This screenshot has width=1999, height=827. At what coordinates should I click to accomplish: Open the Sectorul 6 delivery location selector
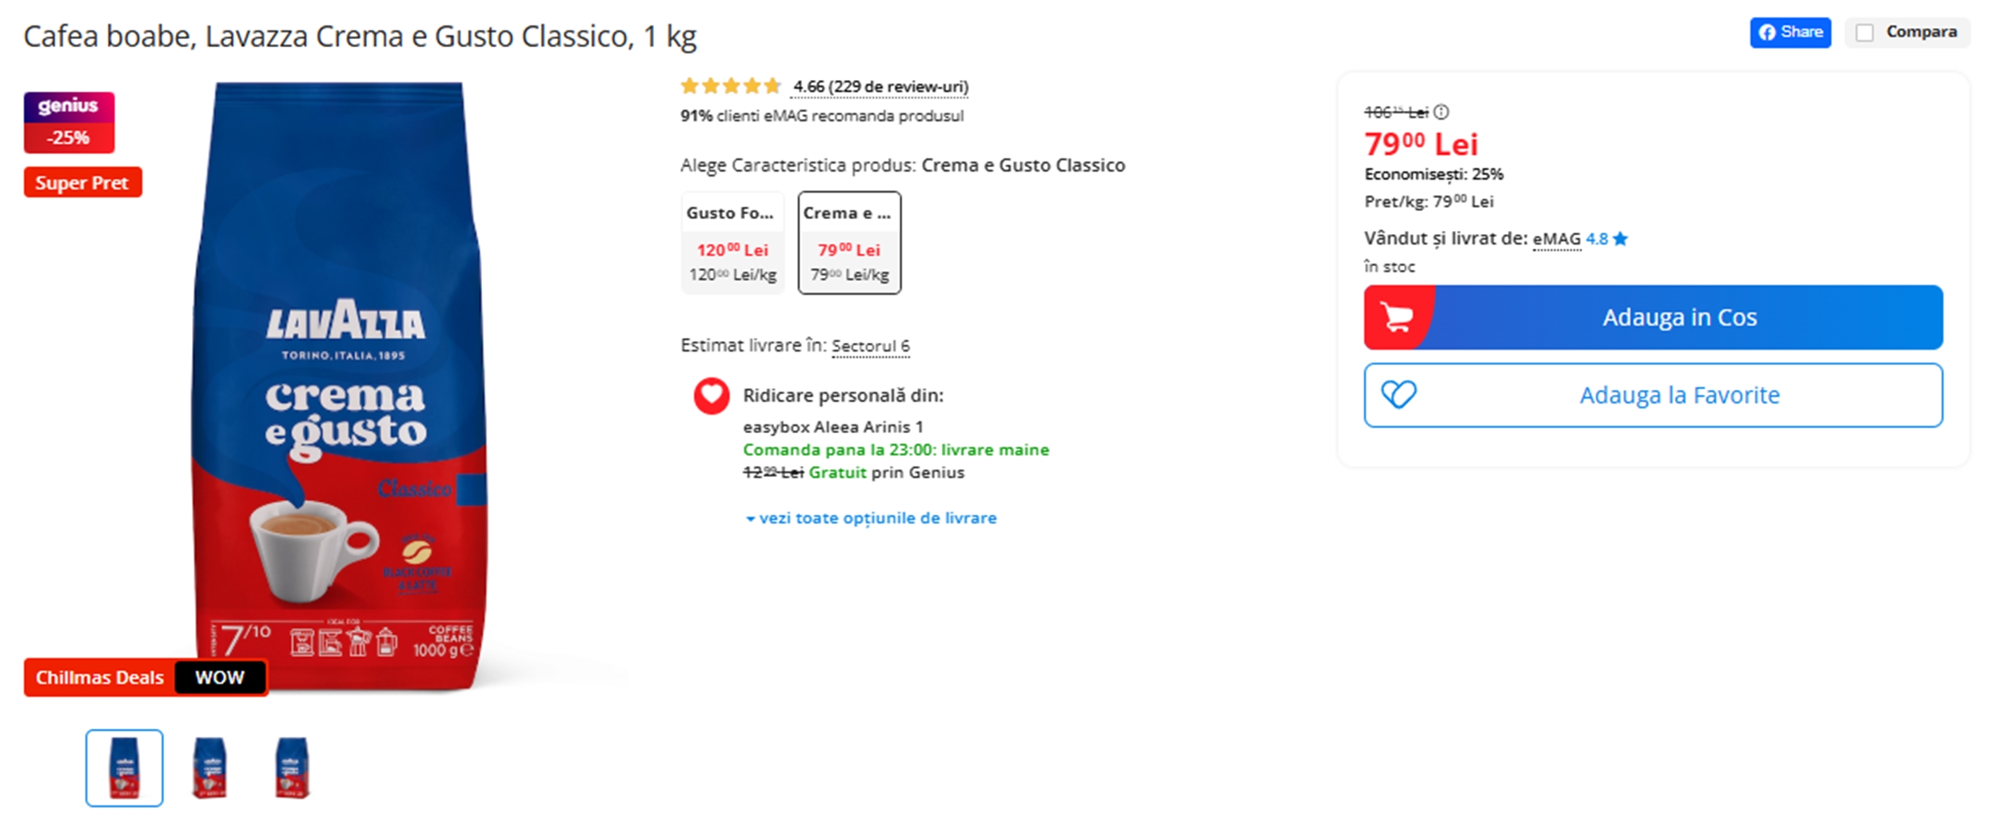tap(870, 346)
